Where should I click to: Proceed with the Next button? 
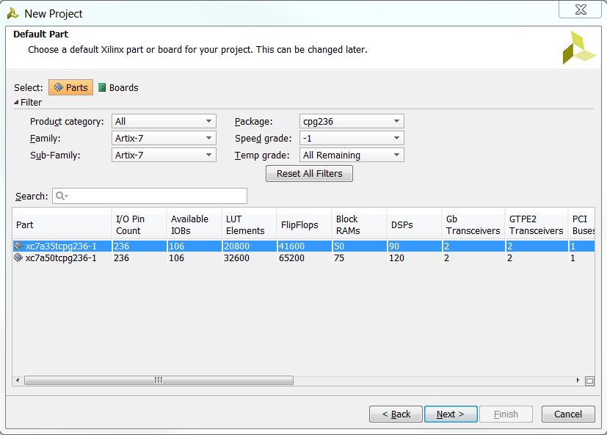point(451,414)
